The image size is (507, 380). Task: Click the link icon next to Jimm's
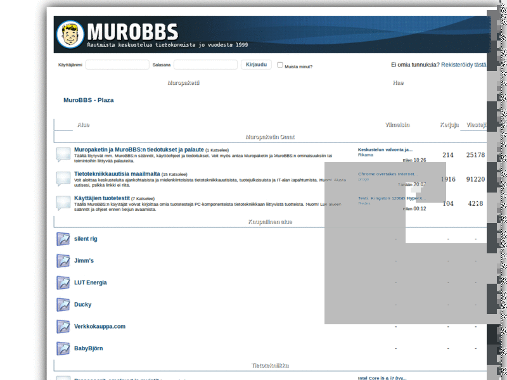[x=63, y=261]
